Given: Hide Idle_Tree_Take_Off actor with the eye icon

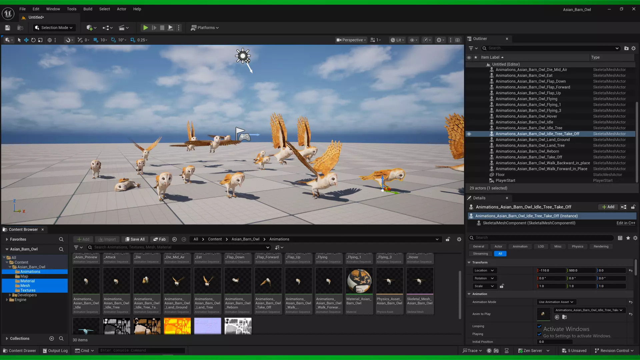Looking at the screenshot, I should (469, 134).
